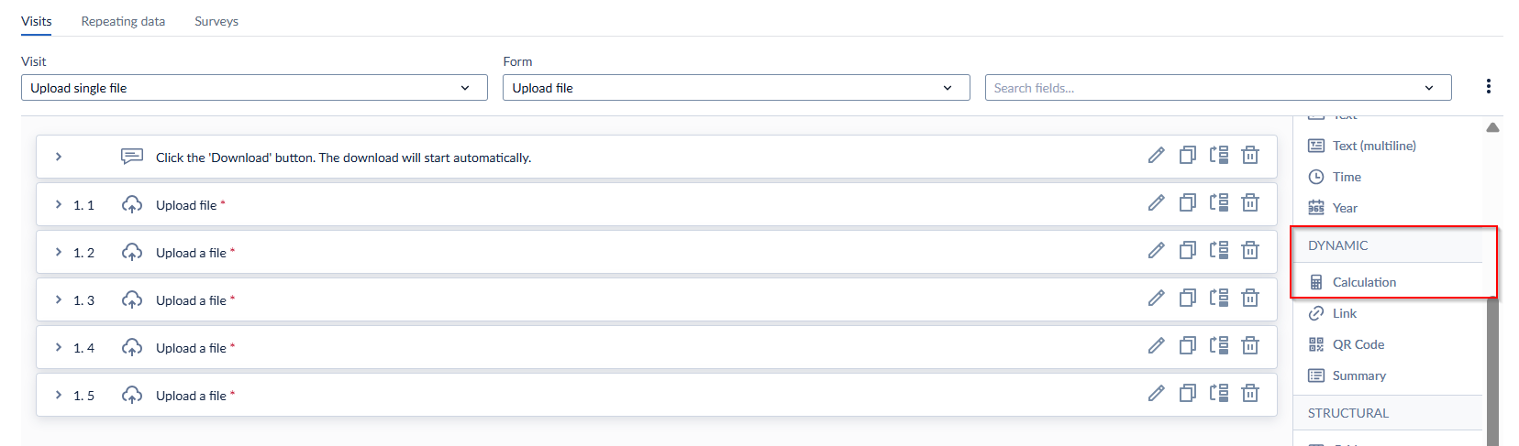Expand the field 1.5 row chevron
The width and height of the screenshot is (1519, 446).
pos(59,395)
